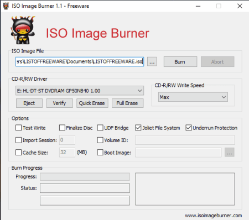Click the second field below Status
Image resolution: width=249 pixels, height=220 pixels.
click(85, 201)
